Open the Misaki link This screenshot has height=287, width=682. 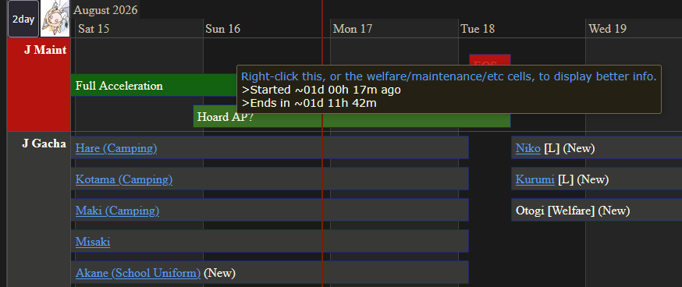[x=93, y=242]
